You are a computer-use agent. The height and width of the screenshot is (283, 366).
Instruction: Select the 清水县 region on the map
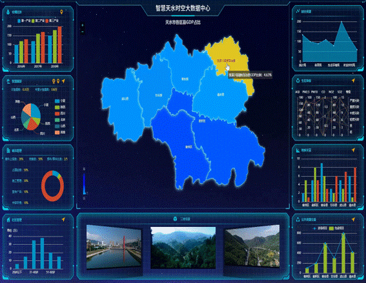tap(220, 95)
